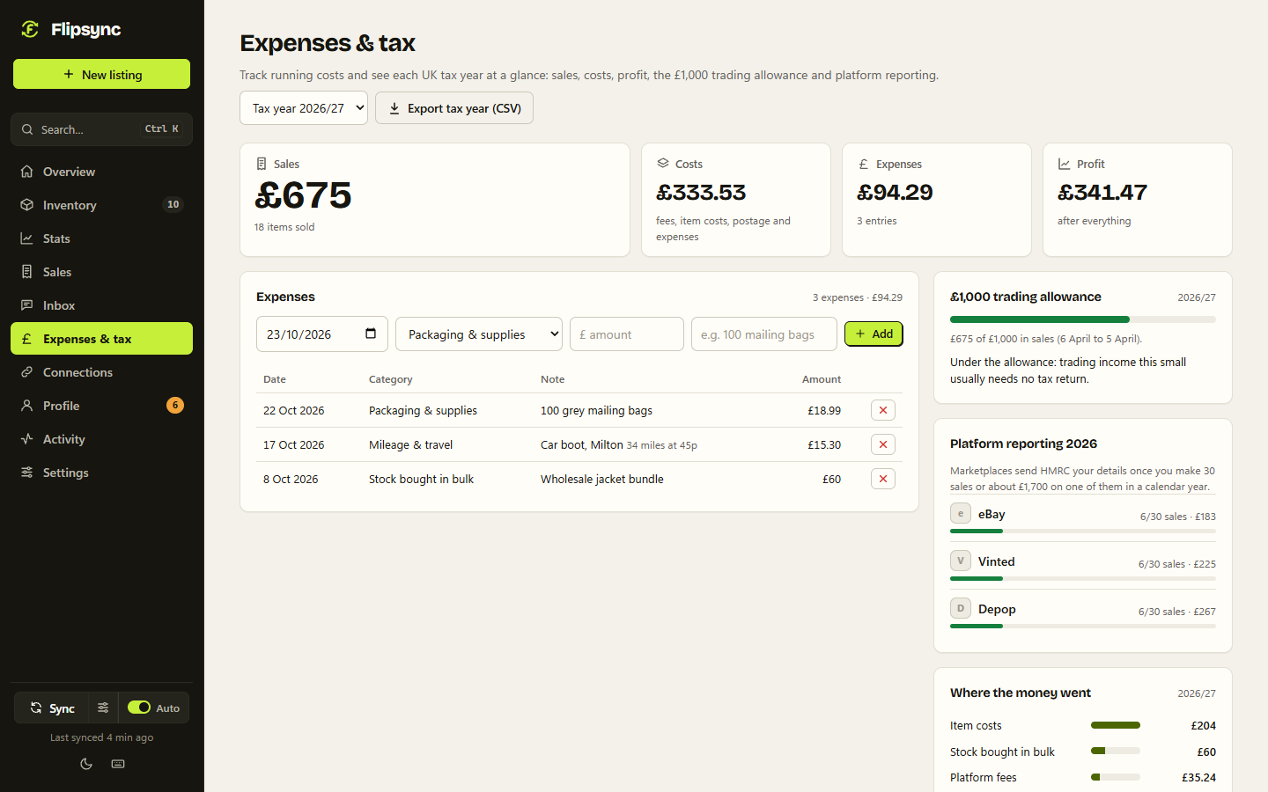Click the eBay platform badge icon
The height and width of the screenshot is (792, 1268).
961,513
